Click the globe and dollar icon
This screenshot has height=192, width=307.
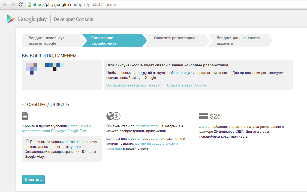(x=113, y=116)
